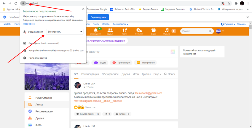Open Видео camera icon in toolbar

[154, 31]
